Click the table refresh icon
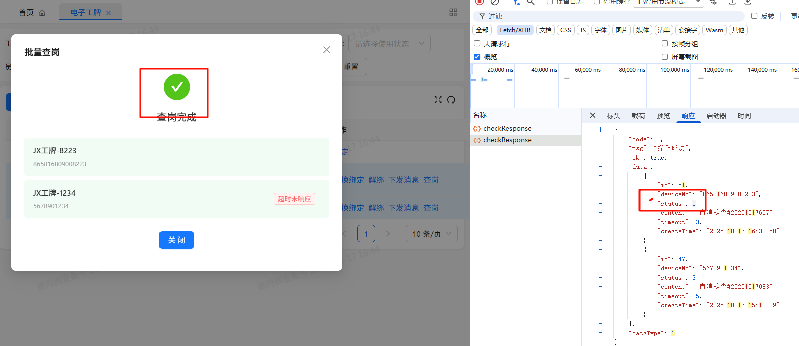This screenshot has width=799, height=346. tap(451, 100)
